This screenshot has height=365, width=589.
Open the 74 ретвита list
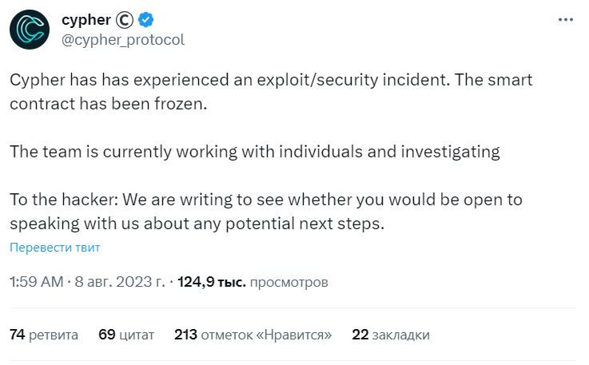[44, 335]
